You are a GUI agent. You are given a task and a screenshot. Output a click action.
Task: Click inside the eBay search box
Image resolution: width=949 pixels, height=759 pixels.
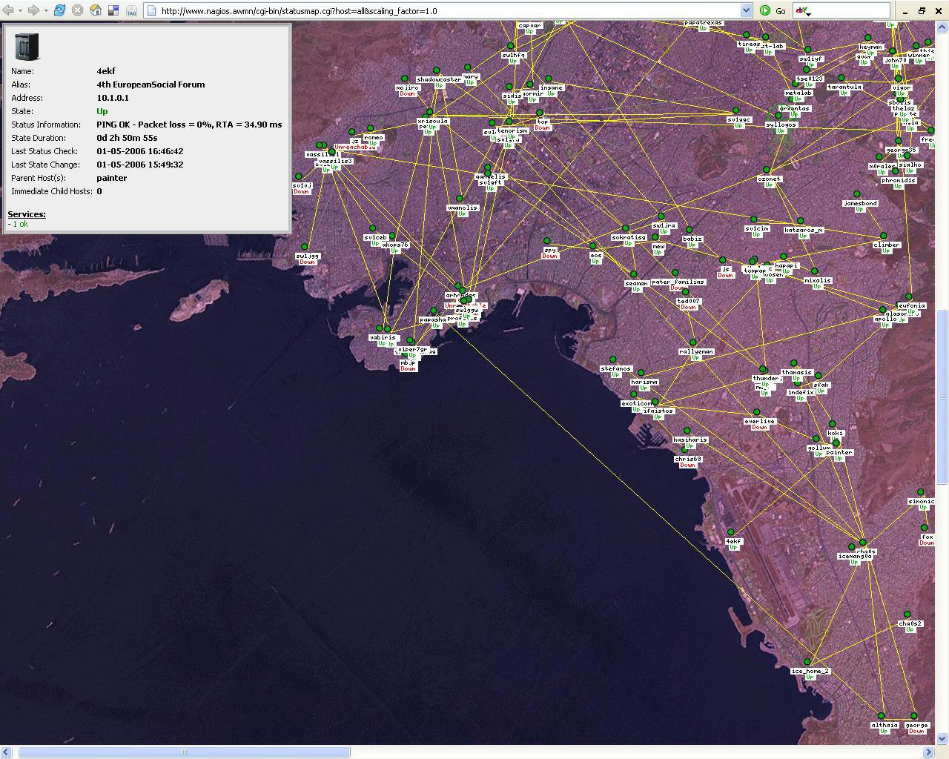coord(850,10)
